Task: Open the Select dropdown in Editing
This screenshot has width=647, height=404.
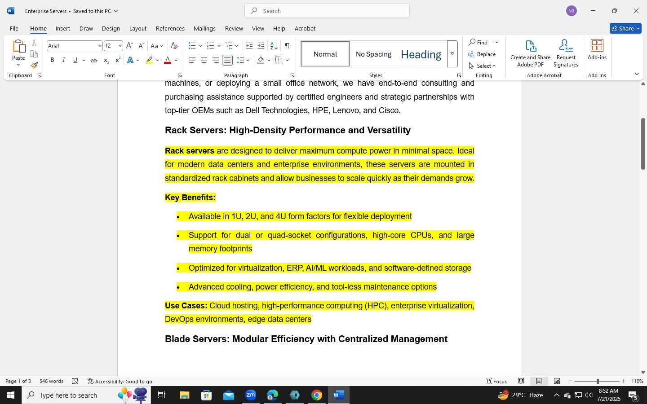Action: 483,66
